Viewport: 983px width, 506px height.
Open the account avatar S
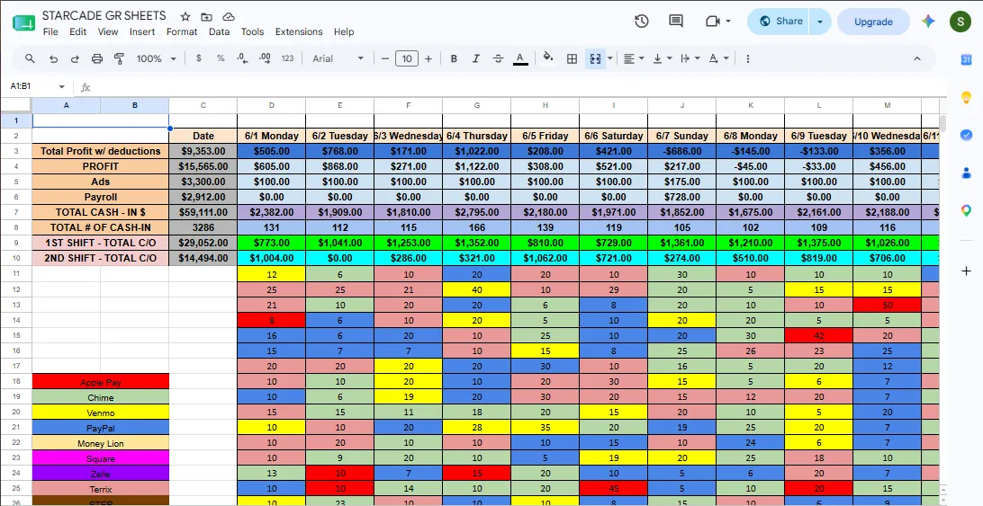point(960,22)
